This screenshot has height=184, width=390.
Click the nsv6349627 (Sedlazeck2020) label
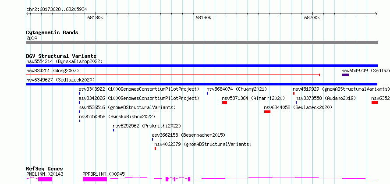click(60, 80)
